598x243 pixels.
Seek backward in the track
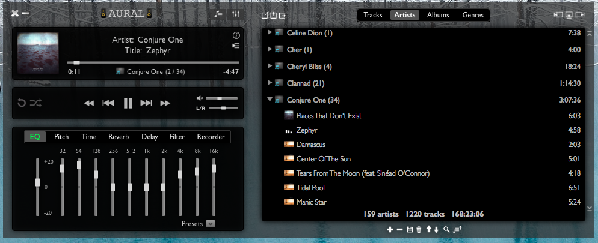(x=89, y=103)
